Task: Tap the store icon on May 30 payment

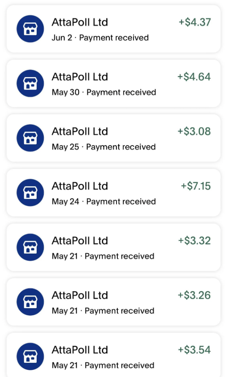Action: click(x=30, y=83)
